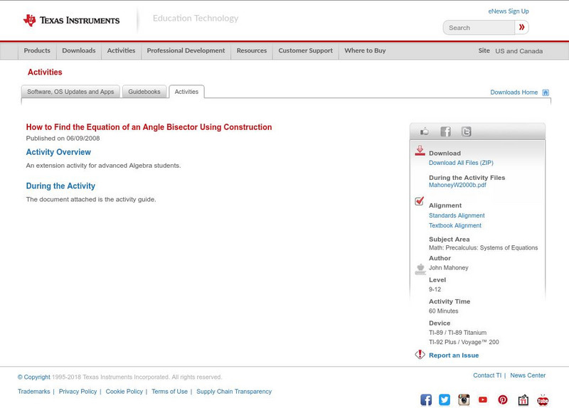Open TI Instagram page from footer icon
569x408 pixels.
pos(464,399)
